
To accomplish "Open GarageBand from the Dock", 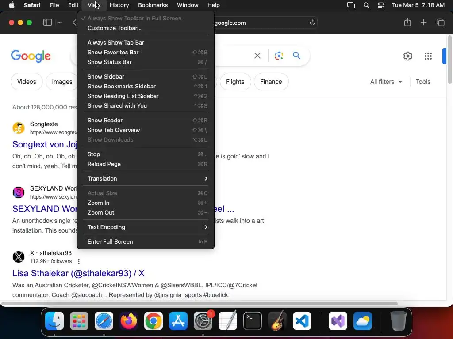I will pyautogui.click(x=277, y=321).
